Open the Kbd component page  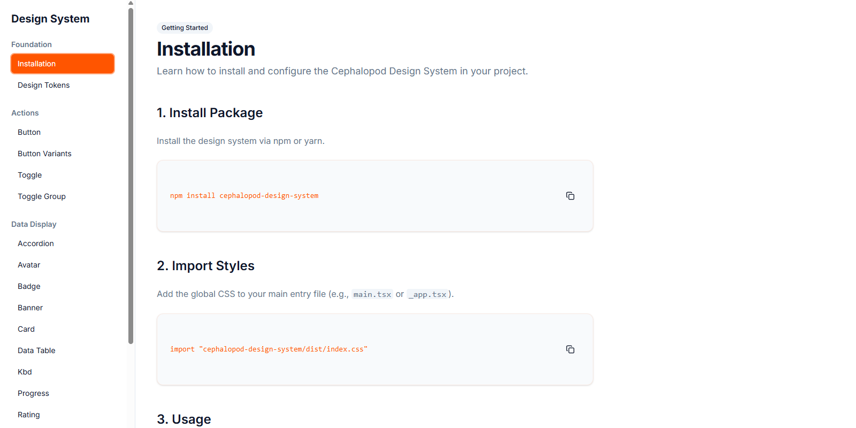click(63, 372)
